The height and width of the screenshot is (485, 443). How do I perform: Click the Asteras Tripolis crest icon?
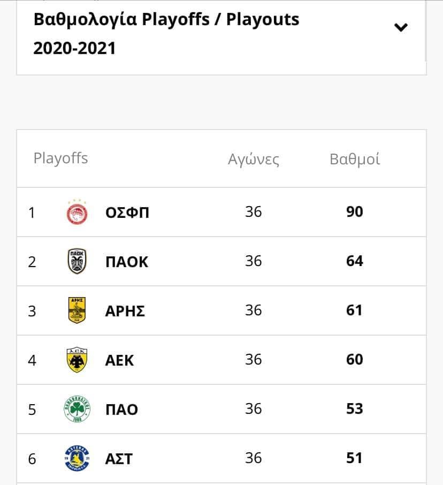coord(77,458)
